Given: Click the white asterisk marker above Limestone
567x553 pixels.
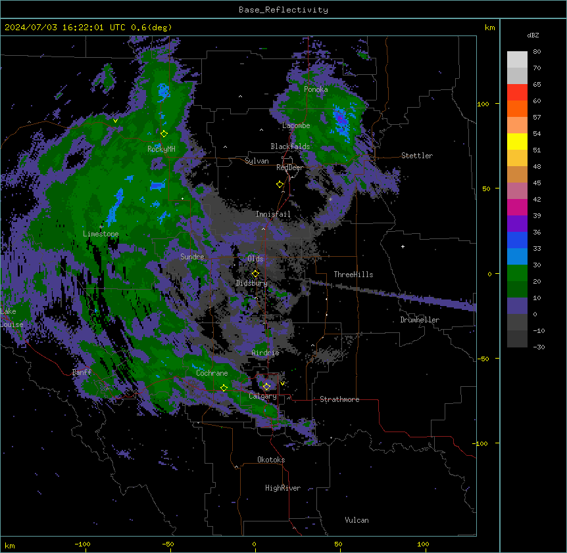Looking at the screenshot, I should [101, 227].
